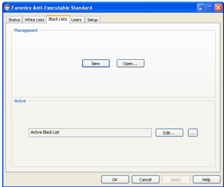This screenshot has width=224, height=187.
Task: Click the Open... button in Management
Action: (x=131, y=64)
